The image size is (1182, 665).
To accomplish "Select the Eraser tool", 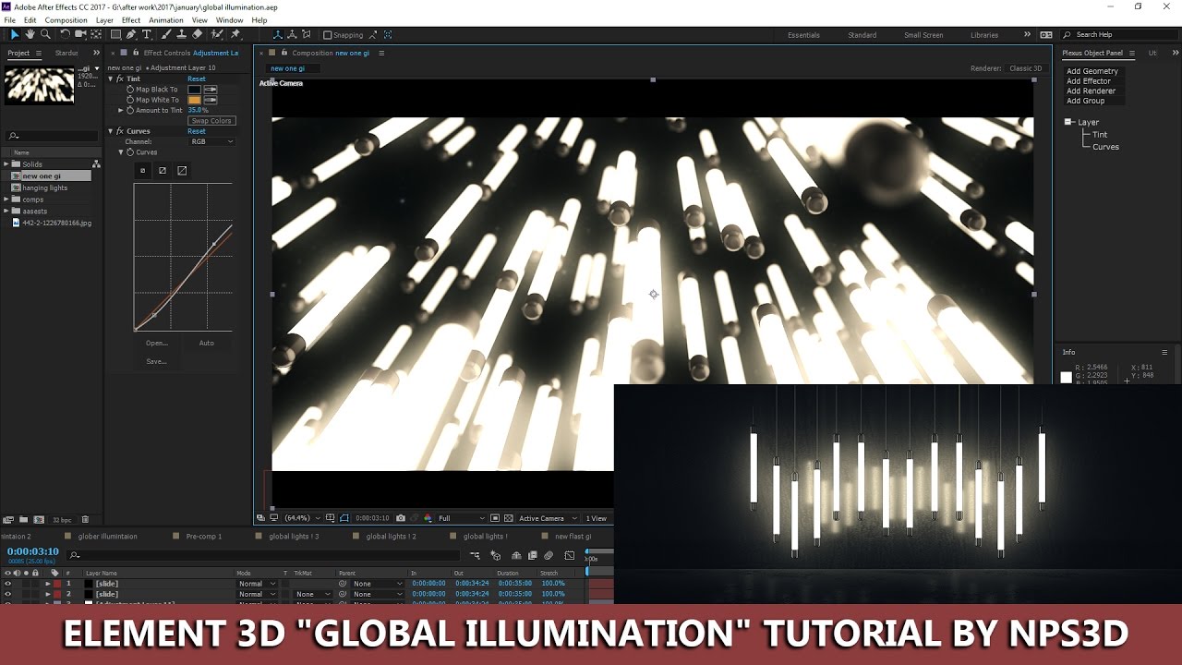I will (x=198, y=34).
